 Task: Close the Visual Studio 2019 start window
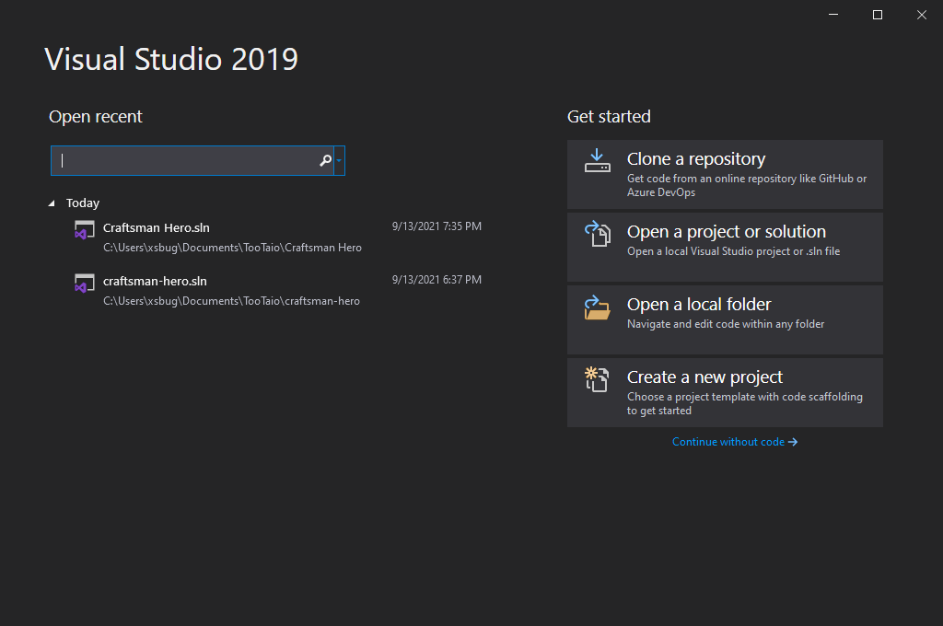pyautogui.click(x=922, y=15)
